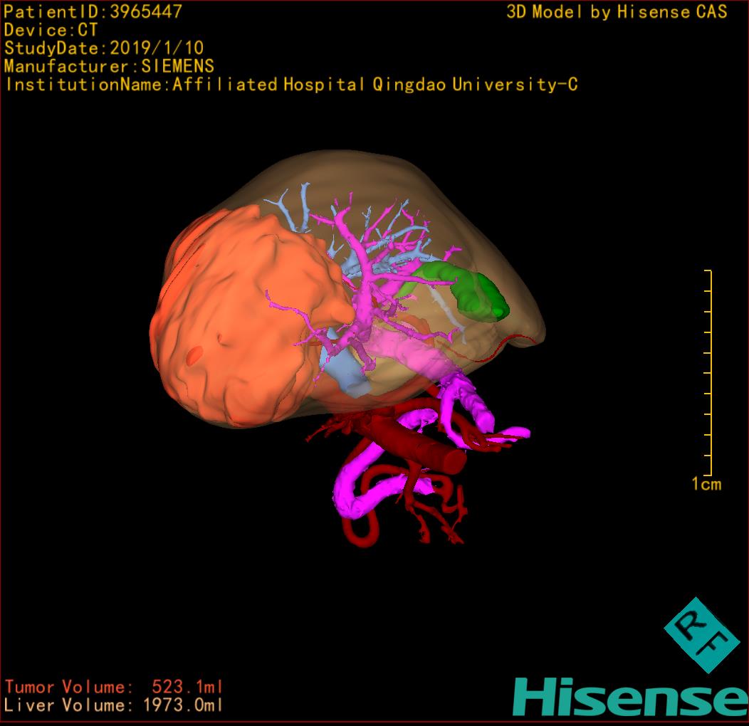Click the Manufacturer:SIEMENS label

click(109, 66)
